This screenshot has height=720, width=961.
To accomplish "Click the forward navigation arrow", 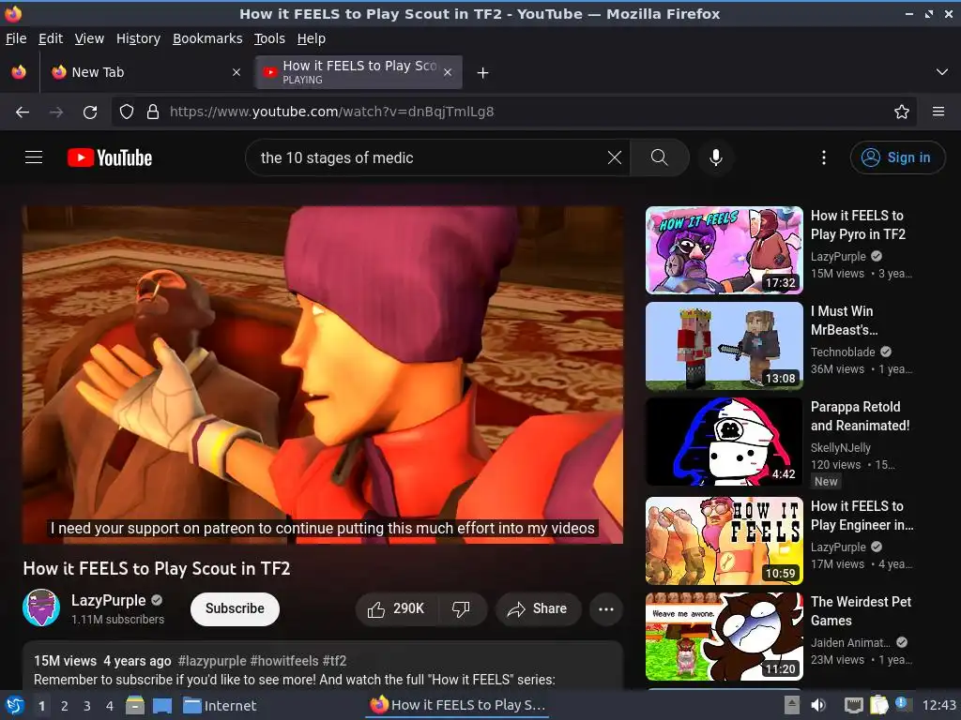I will 56,112.
